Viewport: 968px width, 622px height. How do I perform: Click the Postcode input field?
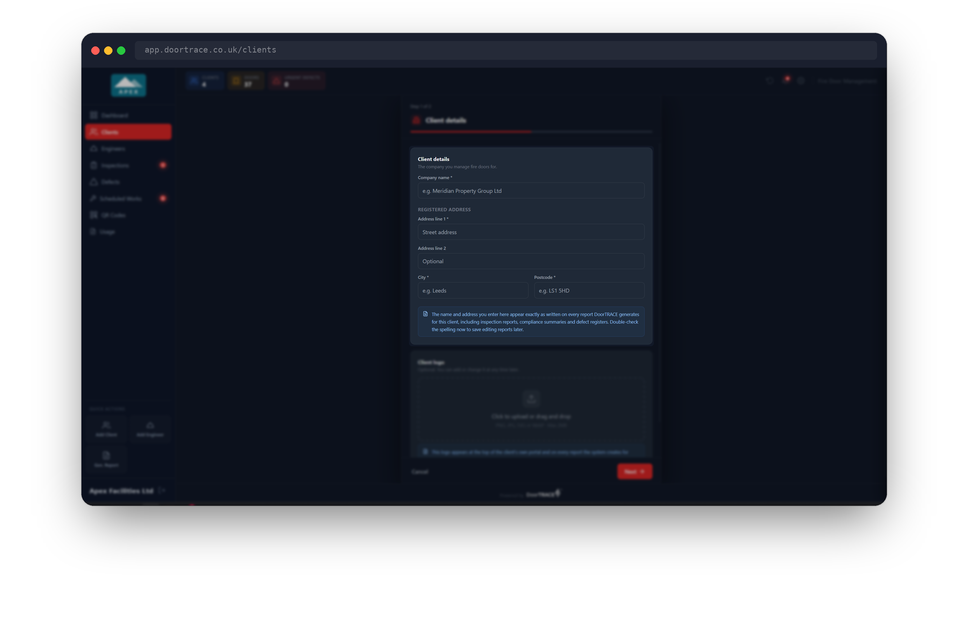tap(589, 290)
